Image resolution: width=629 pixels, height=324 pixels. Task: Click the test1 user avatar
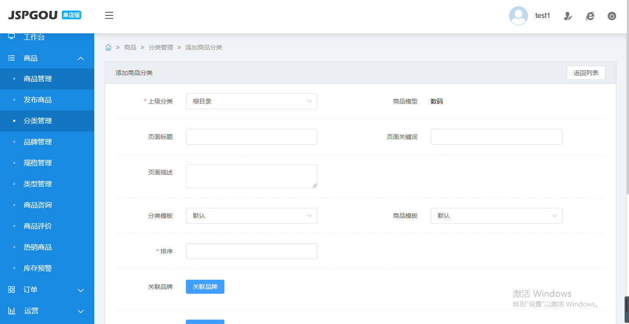coord(518,16)
